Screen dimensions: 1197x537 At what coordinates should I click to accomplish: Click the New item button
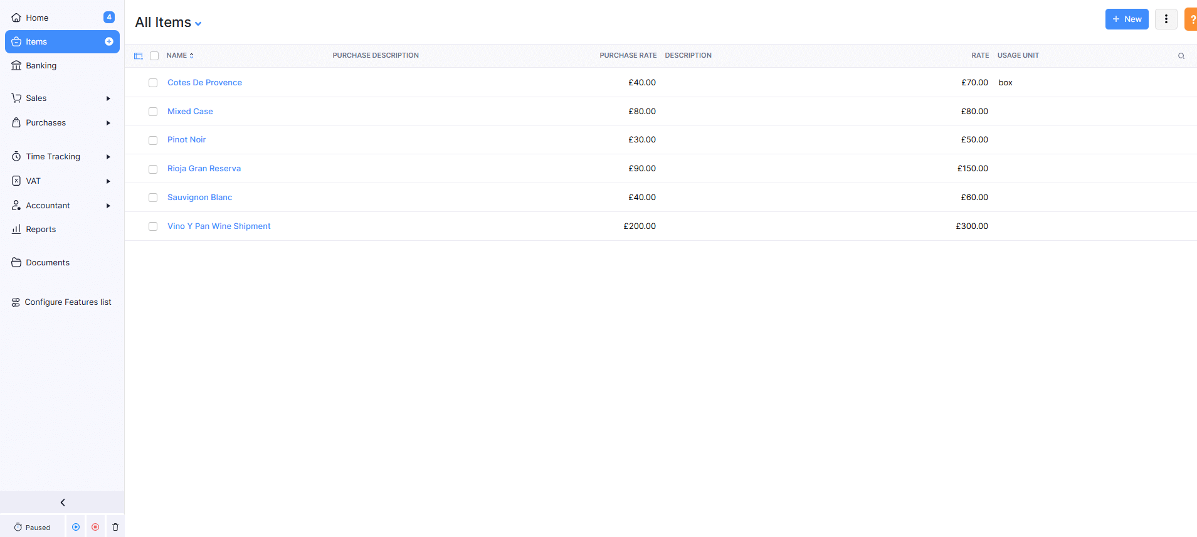[1126, 19]
